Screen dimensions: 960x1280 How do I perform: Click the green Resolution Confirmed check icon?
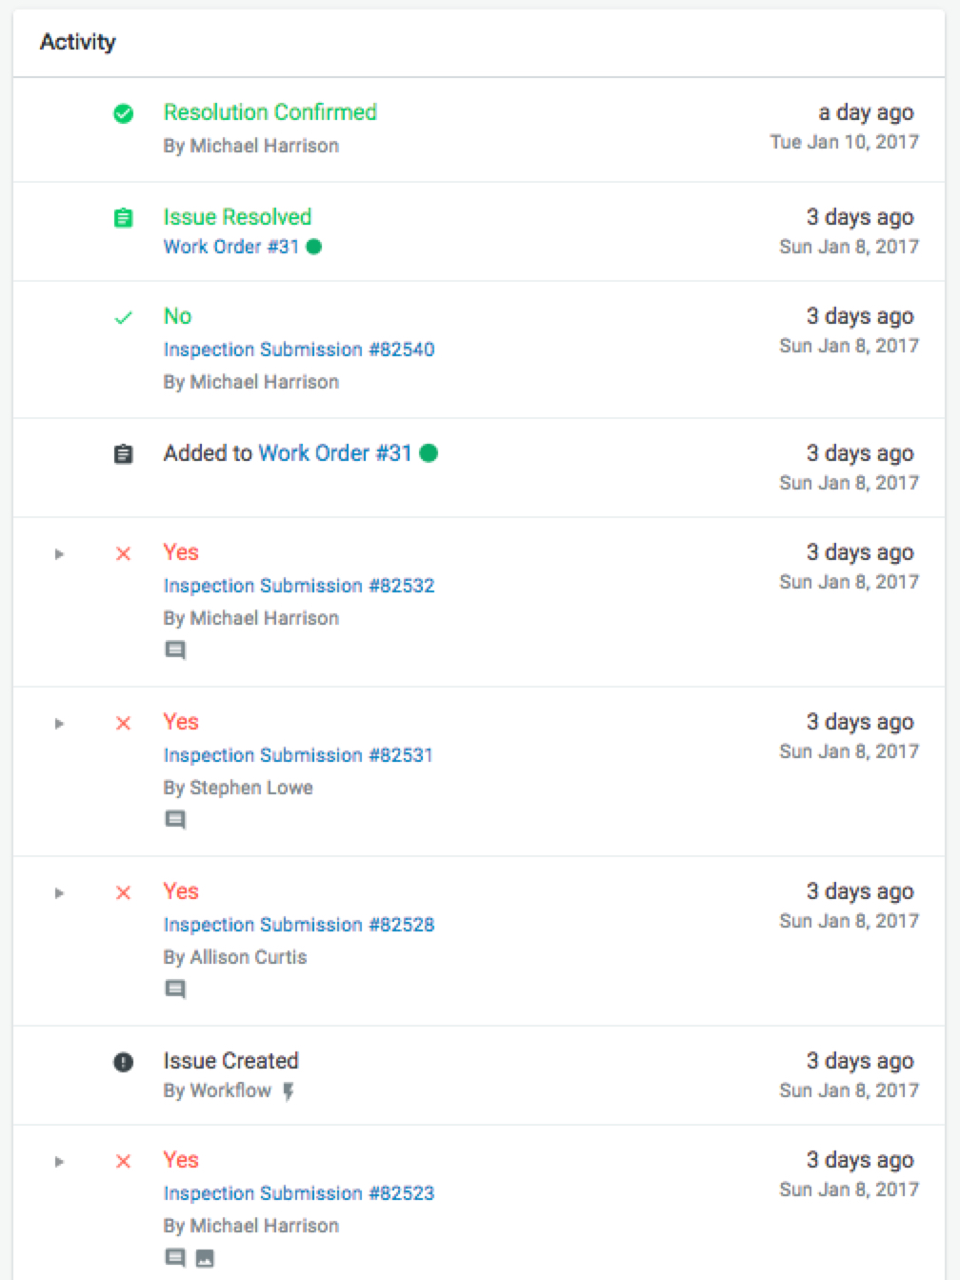123,113
